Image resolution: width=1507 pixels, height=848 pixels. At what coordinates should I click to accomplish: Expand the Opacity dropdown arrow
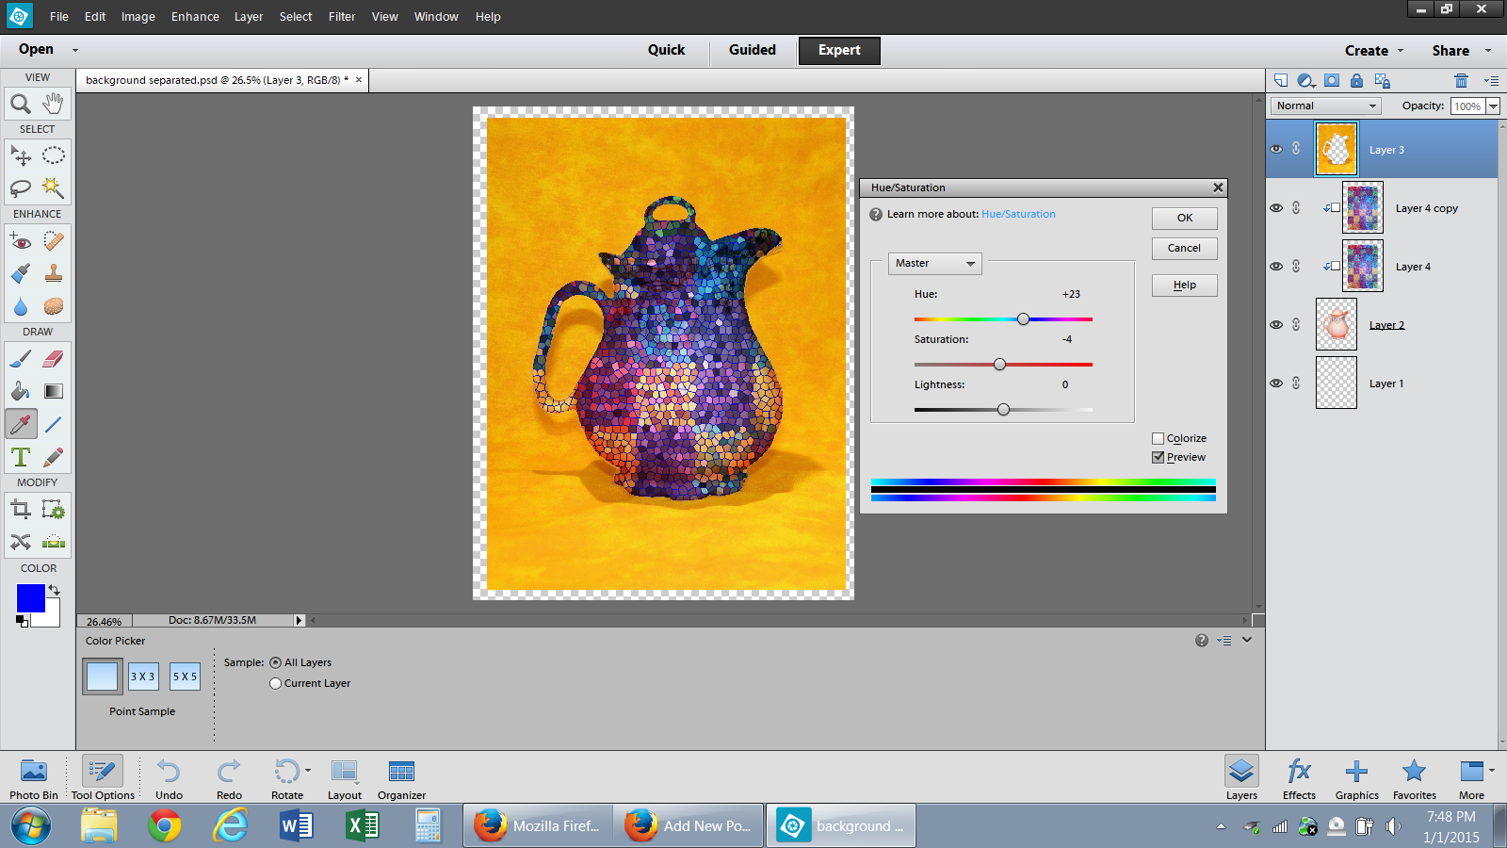tap(1493, 106)
